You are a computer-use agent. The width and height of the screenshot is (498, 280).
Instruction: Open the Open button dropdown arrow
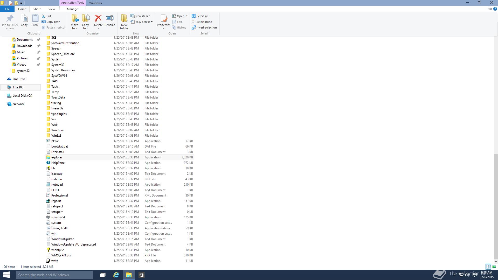[x=186, y=16]
